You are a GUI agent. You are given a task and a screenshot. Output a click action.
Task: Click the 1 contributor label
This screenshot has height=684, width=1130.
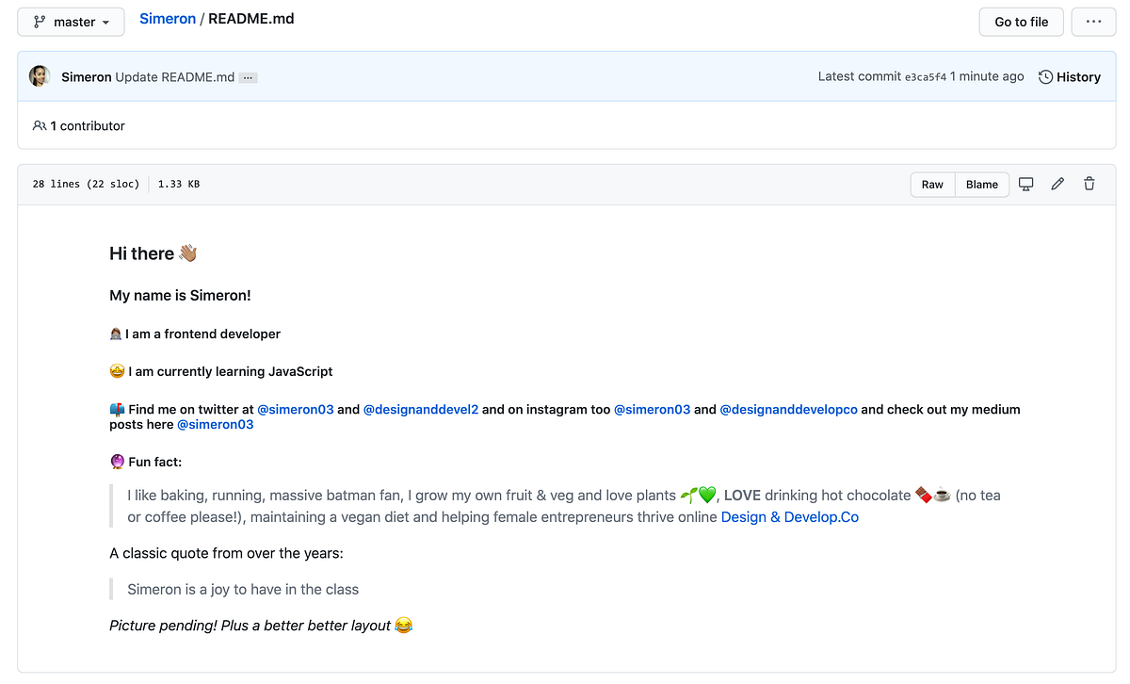[88, 125]
